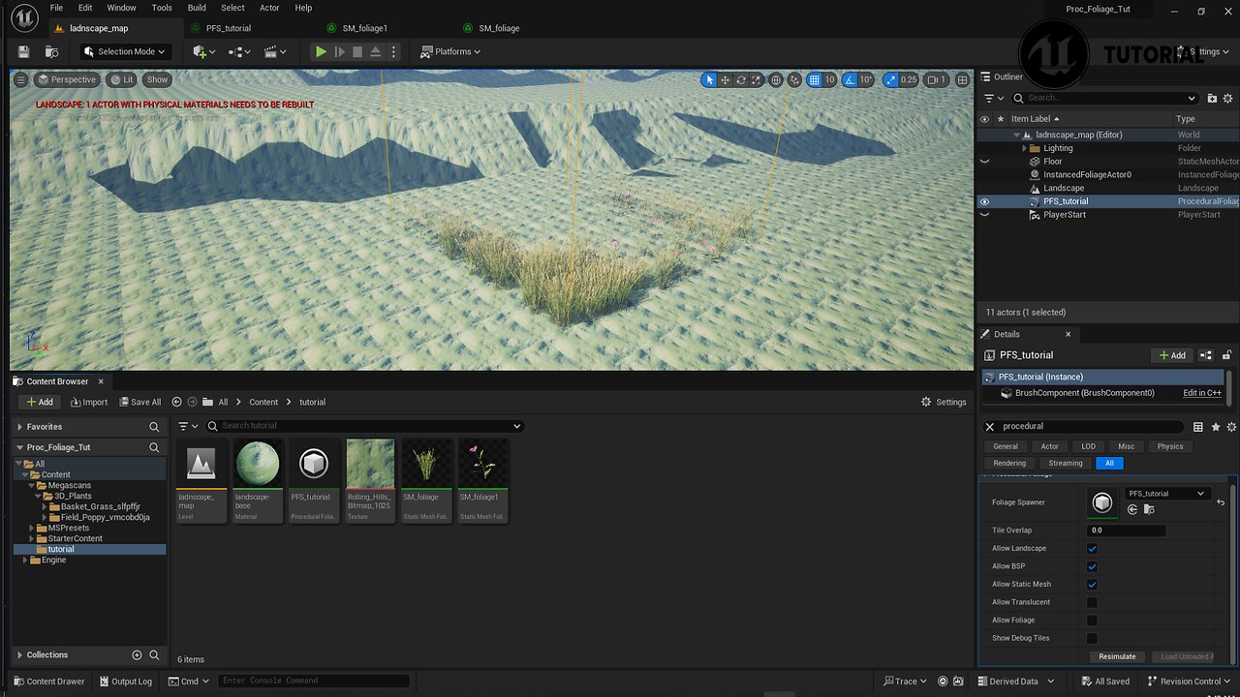Open the Perspective view mode dropdown
Viewport: 1240px width, 697px height.
click(67, 79)
